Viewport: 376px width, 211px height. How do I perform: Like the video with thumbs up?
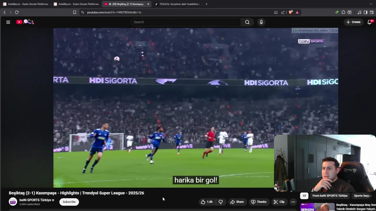coord(207,202)
